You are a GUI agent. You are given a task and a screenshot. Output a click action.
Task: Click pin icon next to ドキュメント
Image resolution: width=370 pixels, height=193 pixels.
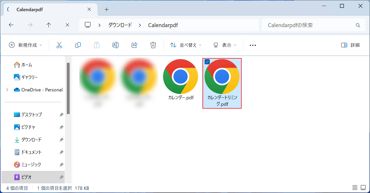tap(61, 152)
